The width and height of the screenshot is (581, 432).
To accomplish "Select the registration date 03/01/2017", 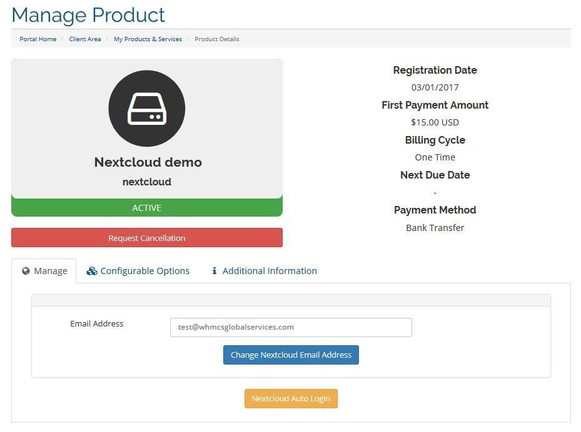I will pyautogui.click(x=435, y=87).
